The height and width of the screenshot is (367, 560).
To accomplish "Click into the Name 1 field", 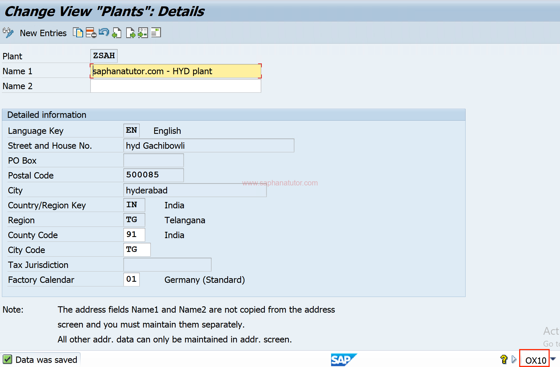I will (176, 71).
